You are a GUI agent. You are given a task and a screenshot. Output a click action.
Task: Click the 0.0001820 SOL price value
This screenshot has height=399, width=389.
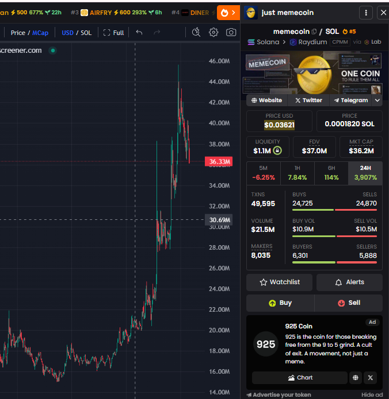click(x=349, y=124)
